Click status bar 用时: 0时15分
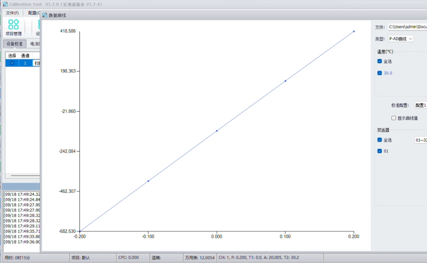 coord(17,257)
